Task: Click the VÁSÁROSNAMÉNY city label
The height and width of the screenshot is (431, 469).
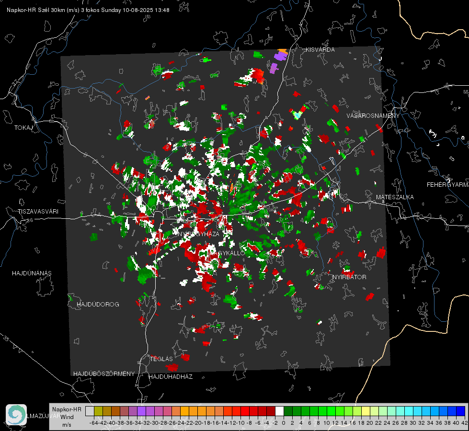Action: tap(373, 116)
